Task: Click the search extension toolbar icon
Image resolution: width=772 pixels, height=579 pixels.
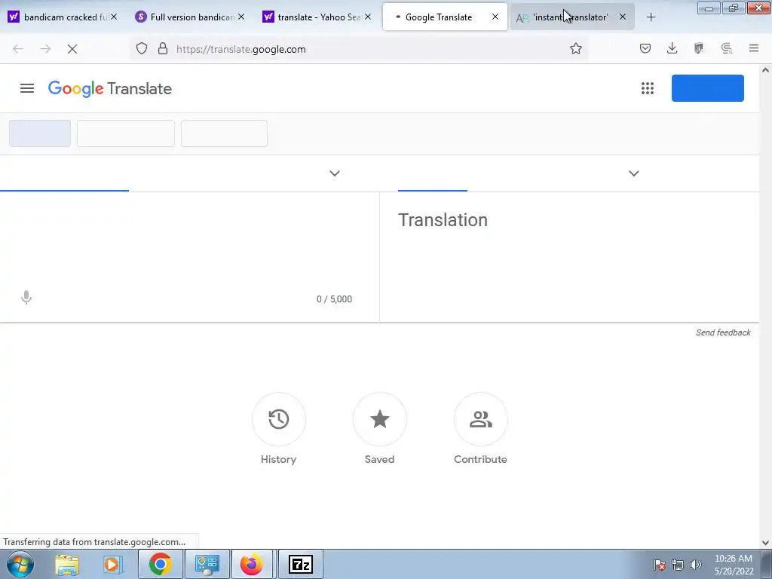Action: tap(727, 48)
